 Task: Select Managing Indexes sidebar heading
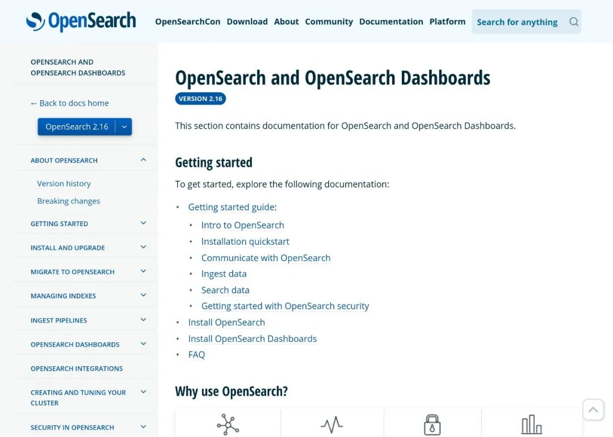coord(63,296)
